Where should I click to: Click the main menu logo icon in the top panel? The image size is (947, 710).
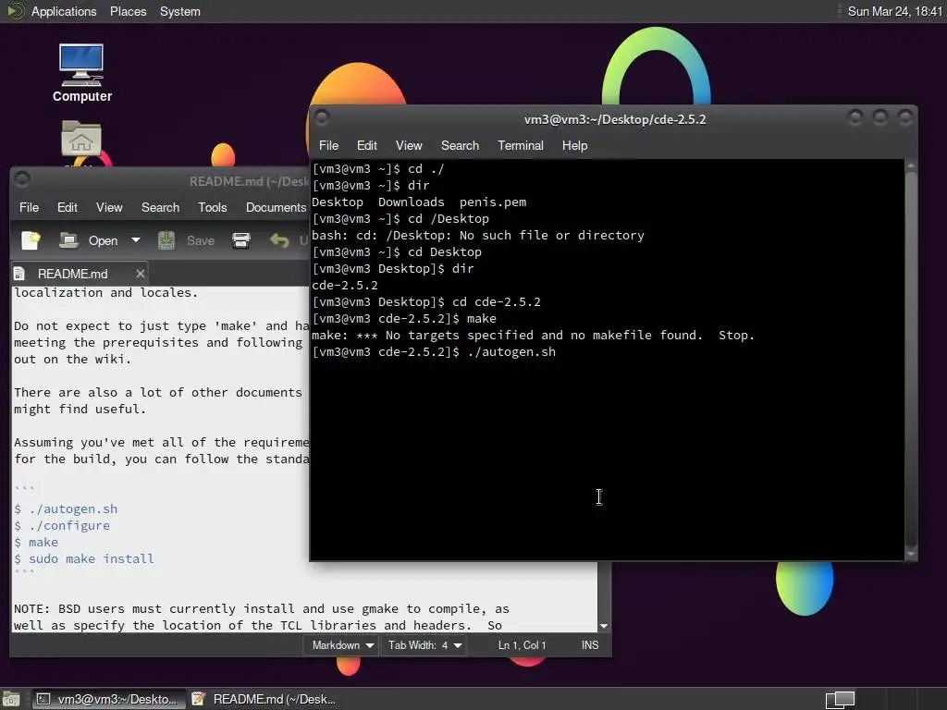point(15,11)
